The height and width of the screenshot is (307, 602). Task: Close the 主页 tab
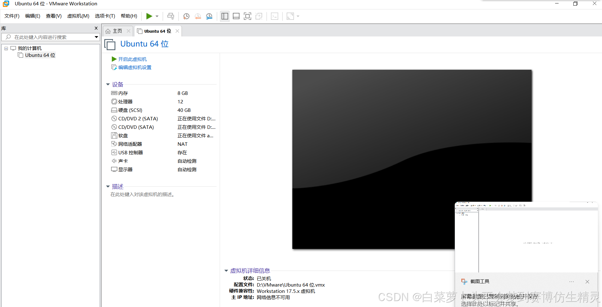[x=128, y=31]
